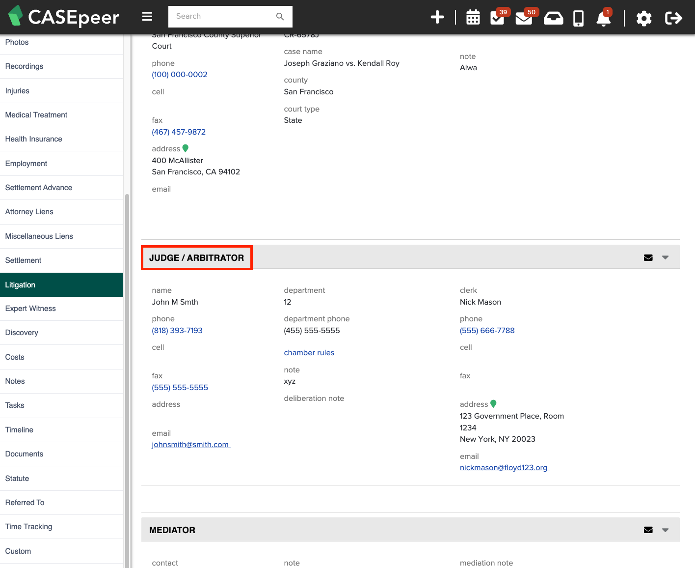Open the mobile phone icon
The image size is (695, 568).
(x=579, y=18)
